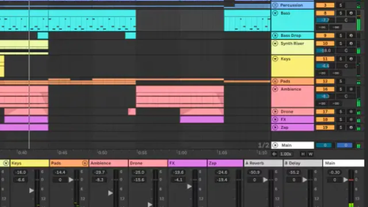Solo the Bass track
This screenshot has height=207, width=368.
(341, 13)
